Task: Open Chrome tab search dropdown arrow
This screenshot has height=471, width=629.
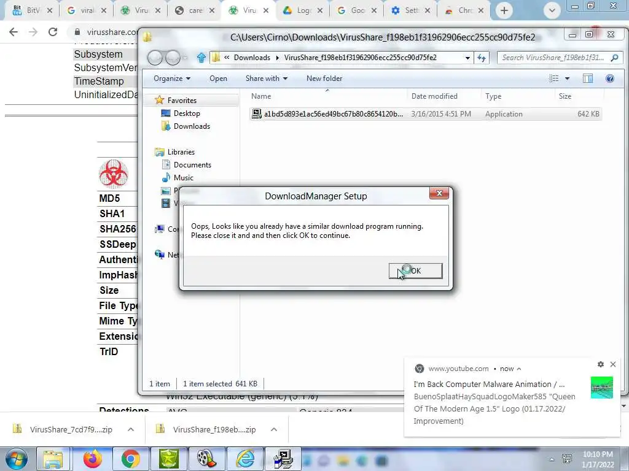Action: (x=552, y=10)
